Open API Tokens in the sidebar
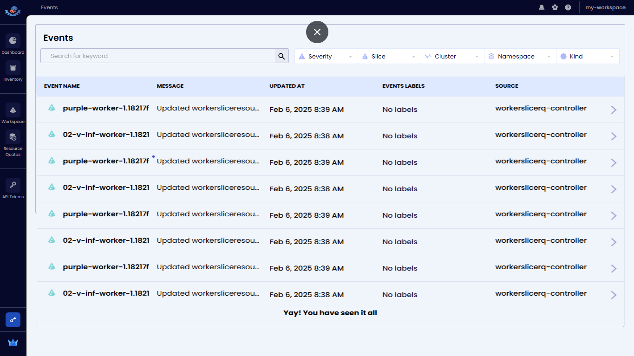Viewport: 634px width, 356px height. coord(13,185)
